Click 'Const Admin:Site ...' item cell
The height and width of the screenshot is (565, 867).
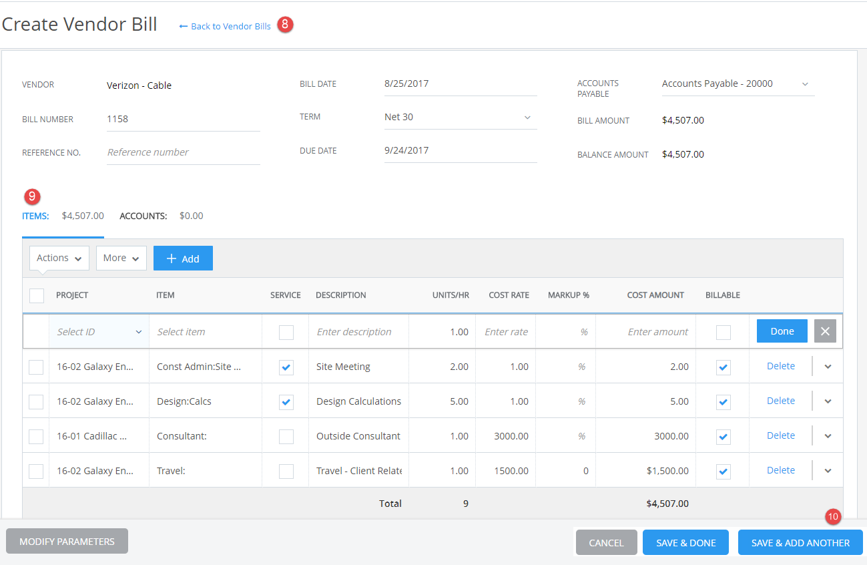coord(206,367)
